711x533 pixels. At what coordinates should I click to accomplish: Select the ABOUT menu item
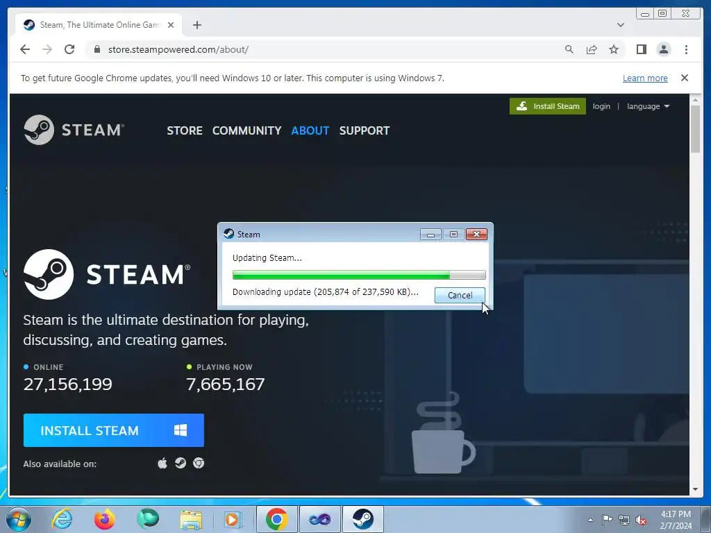pos(310,130)
